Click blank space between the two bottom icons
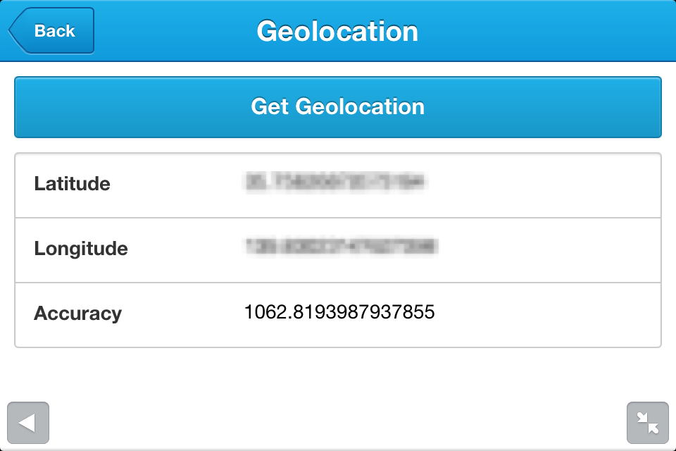This screenshot has width=676, height=451. 338,423
